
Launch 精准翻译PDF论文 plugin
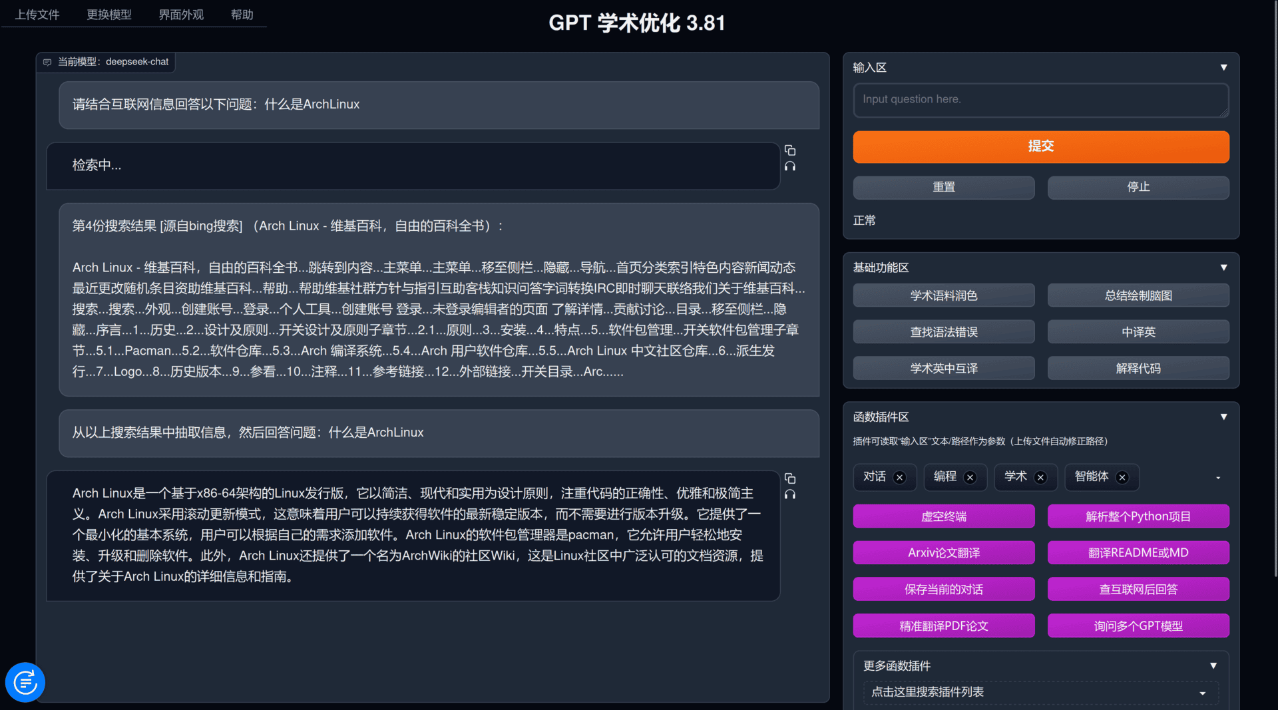944,625
